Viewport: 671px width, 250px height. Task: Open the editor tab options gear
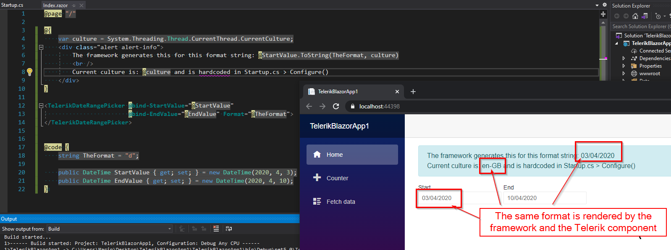point(605,5)
